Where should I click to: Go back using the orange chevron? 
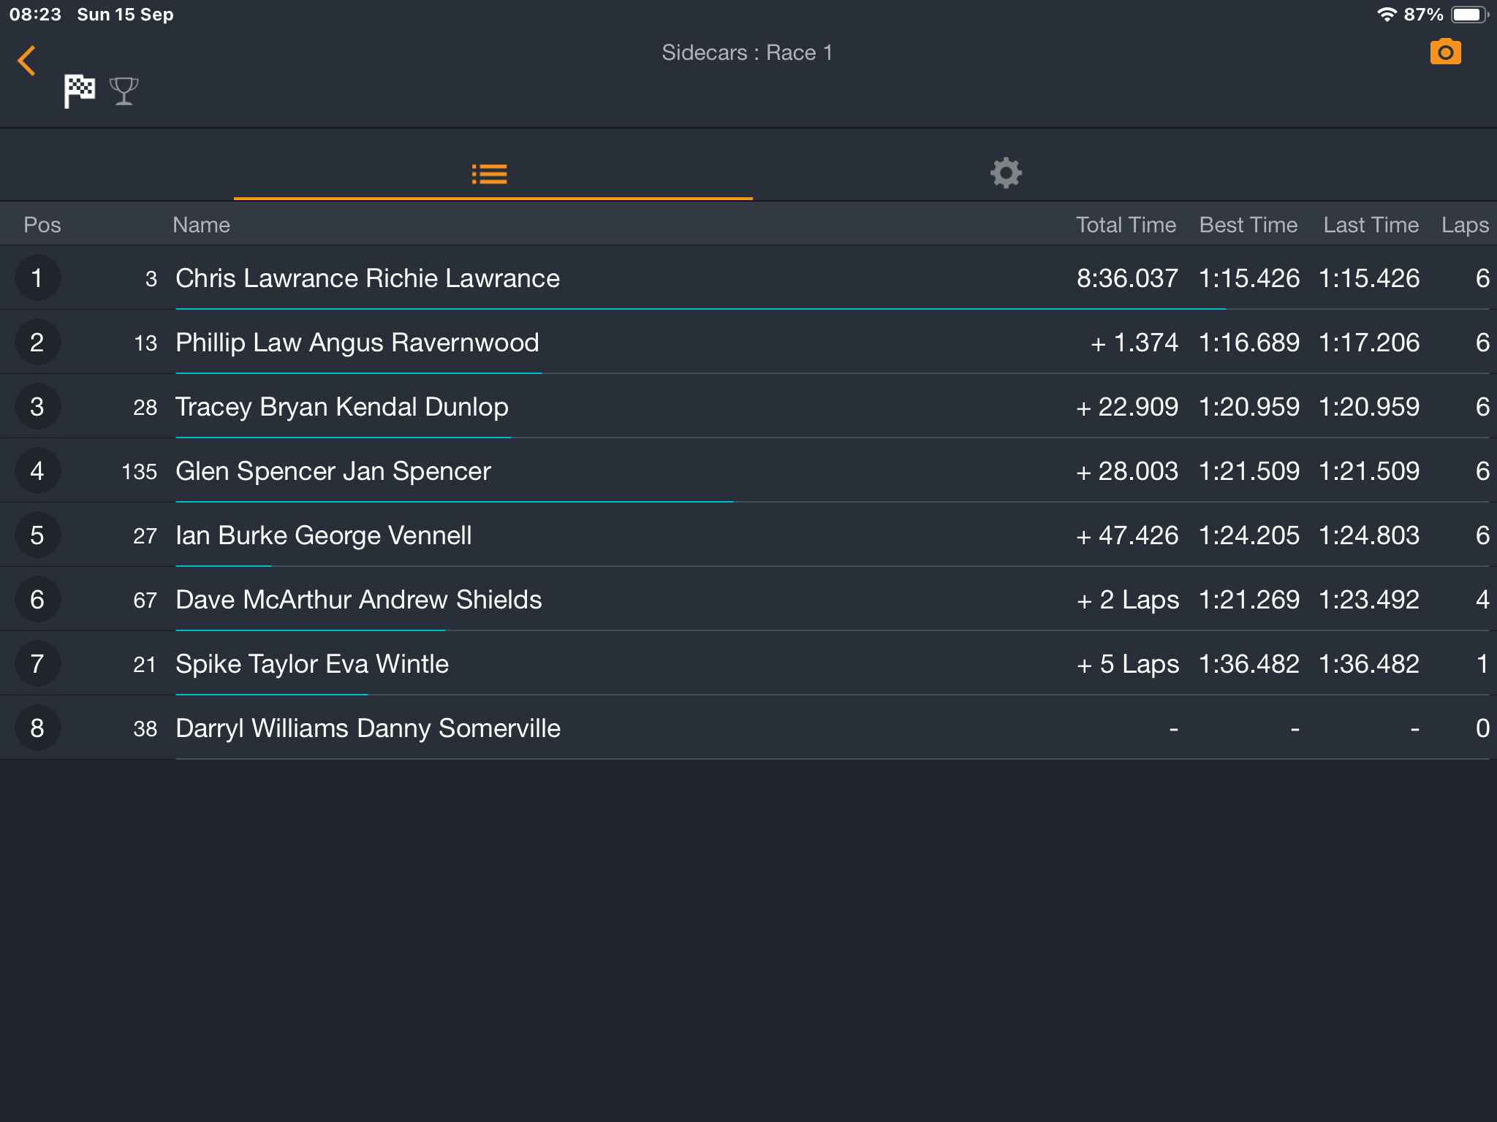point(27,61)
